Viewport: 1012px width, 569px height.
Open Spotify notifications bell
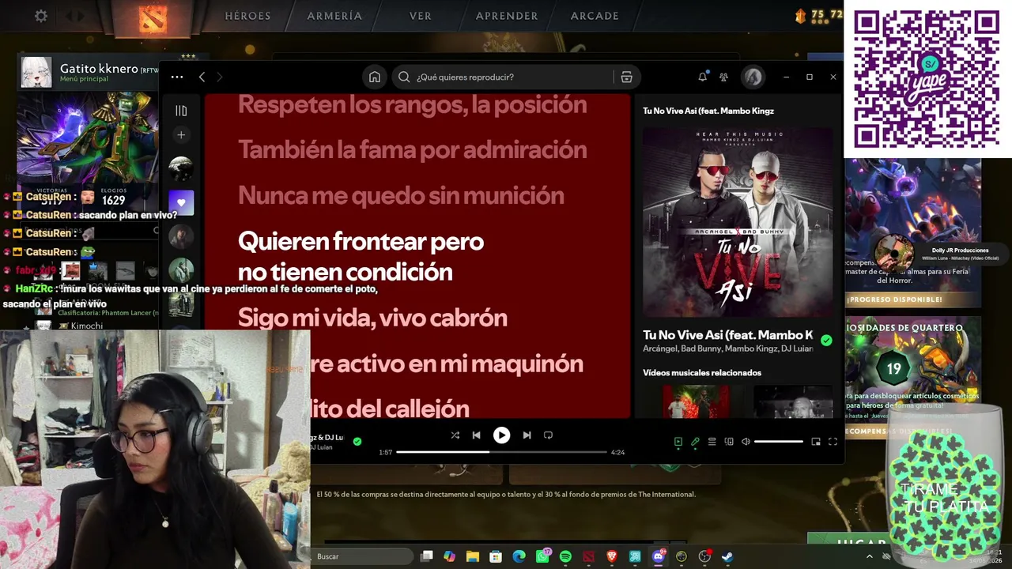tap(702, 77)
